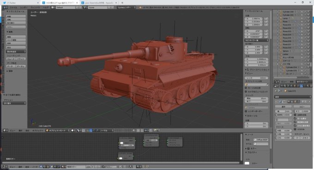Toggle ふちのみ checkbox in modifier

(x=295, y=129)
